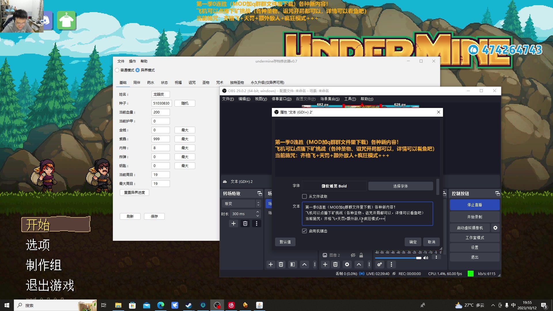
Task: Click the green shirt desktop icon
Action: [66, 20]
